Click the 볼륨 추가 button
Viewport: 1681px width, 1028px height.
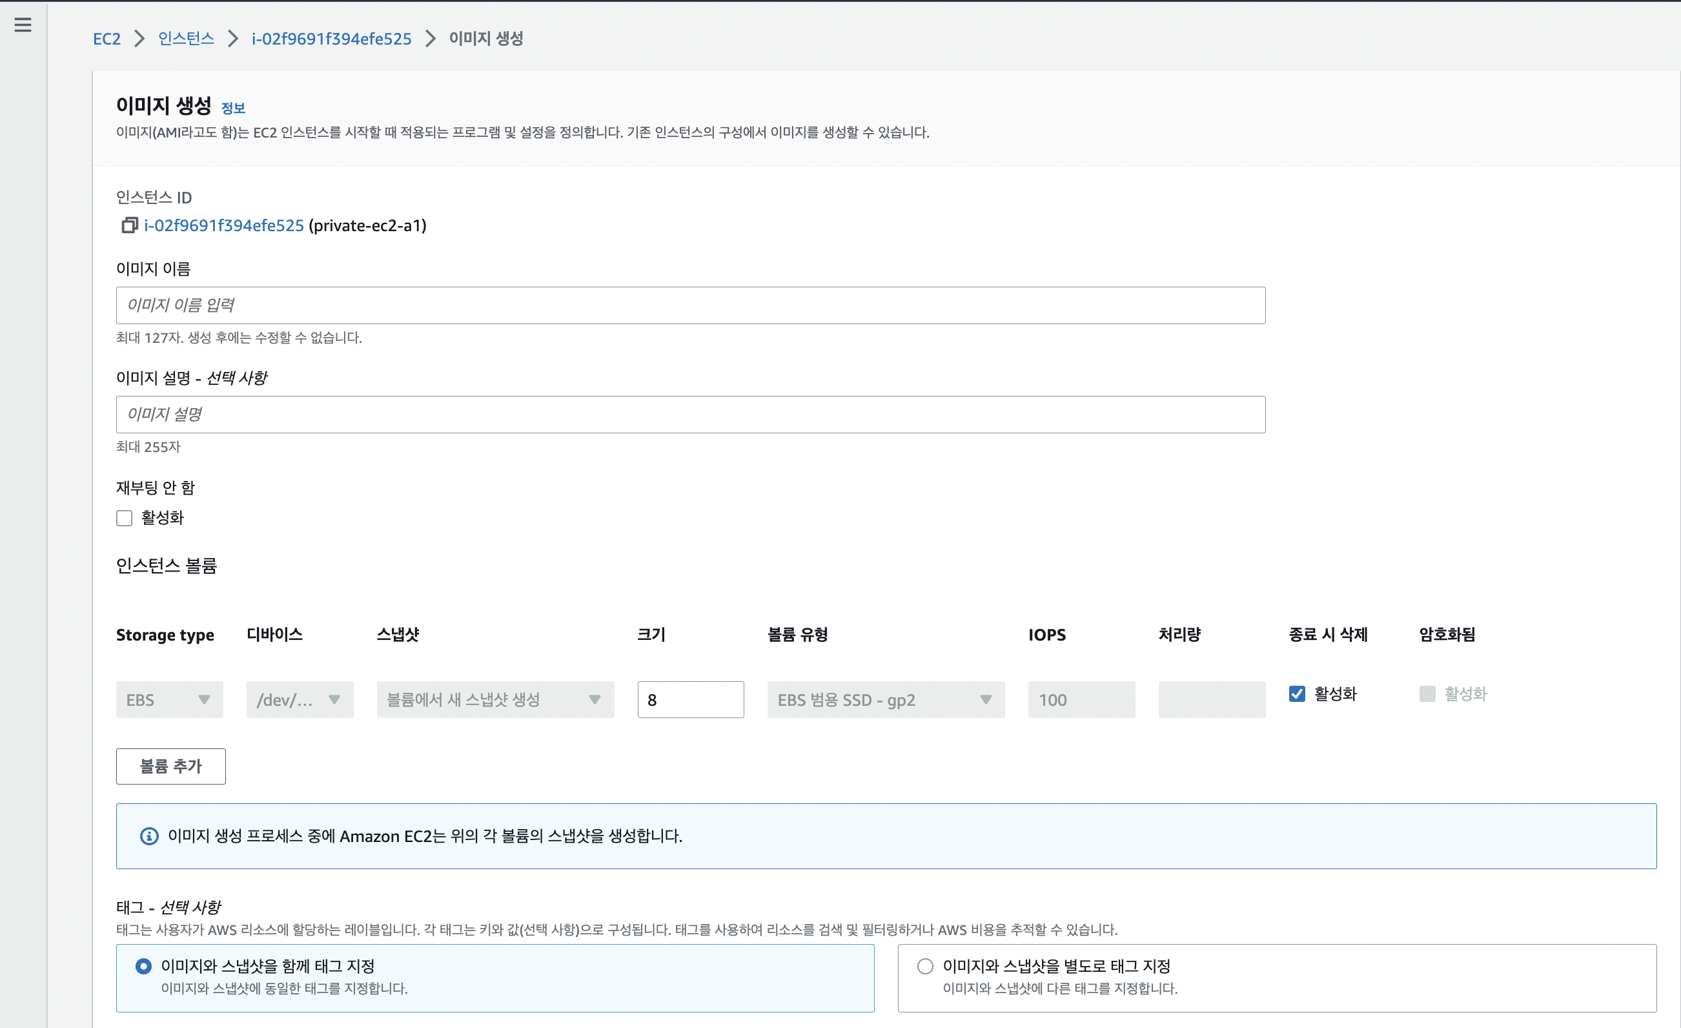[170, 766]
